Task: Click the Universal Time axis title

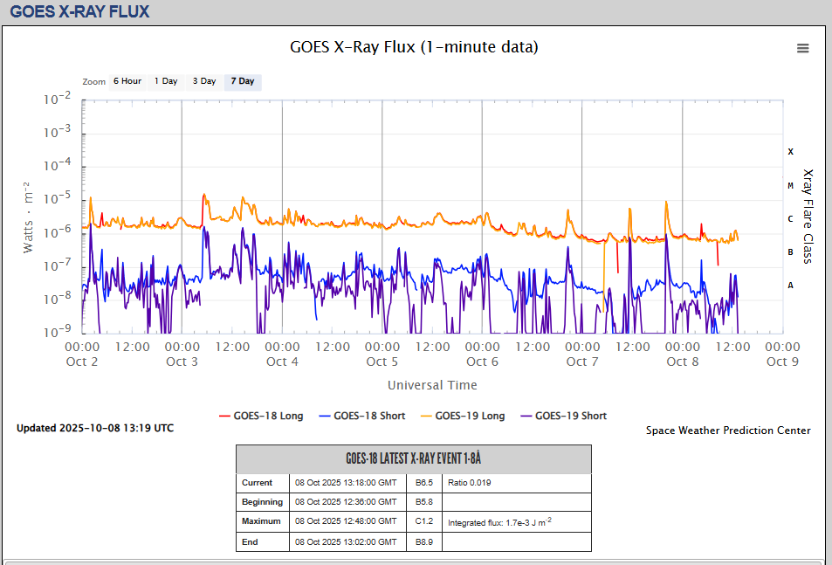Action: click(x=432, y=385)
